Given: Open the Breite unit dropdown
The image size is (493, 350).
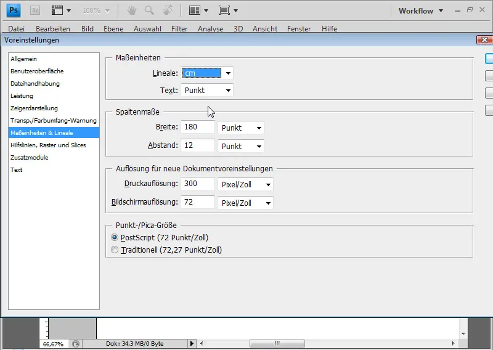Looking at the screenshot, I should pyautogui.click(x=241, y=128).
